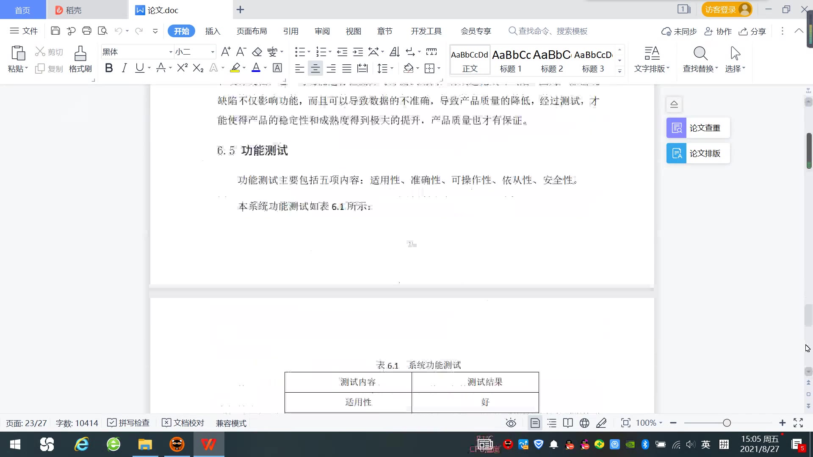This screenshot has width=813, height=457.
Task: Open the font name dropdown showing 黑体
Action: pyautogui.click(x=171, y=52)
